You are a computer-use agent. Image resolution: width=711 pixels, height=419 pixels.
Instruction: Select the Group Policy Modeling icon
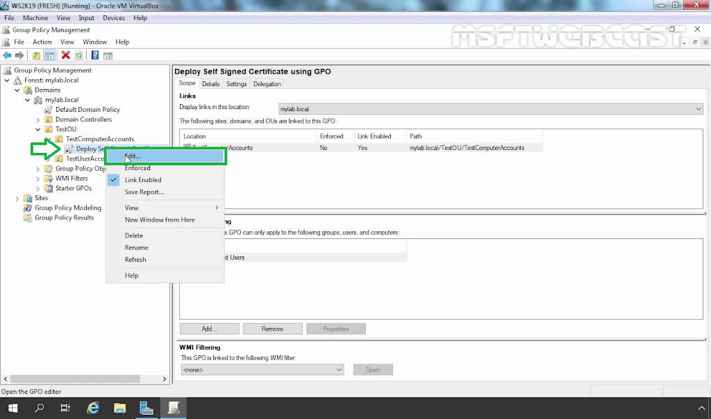point(28,208)
